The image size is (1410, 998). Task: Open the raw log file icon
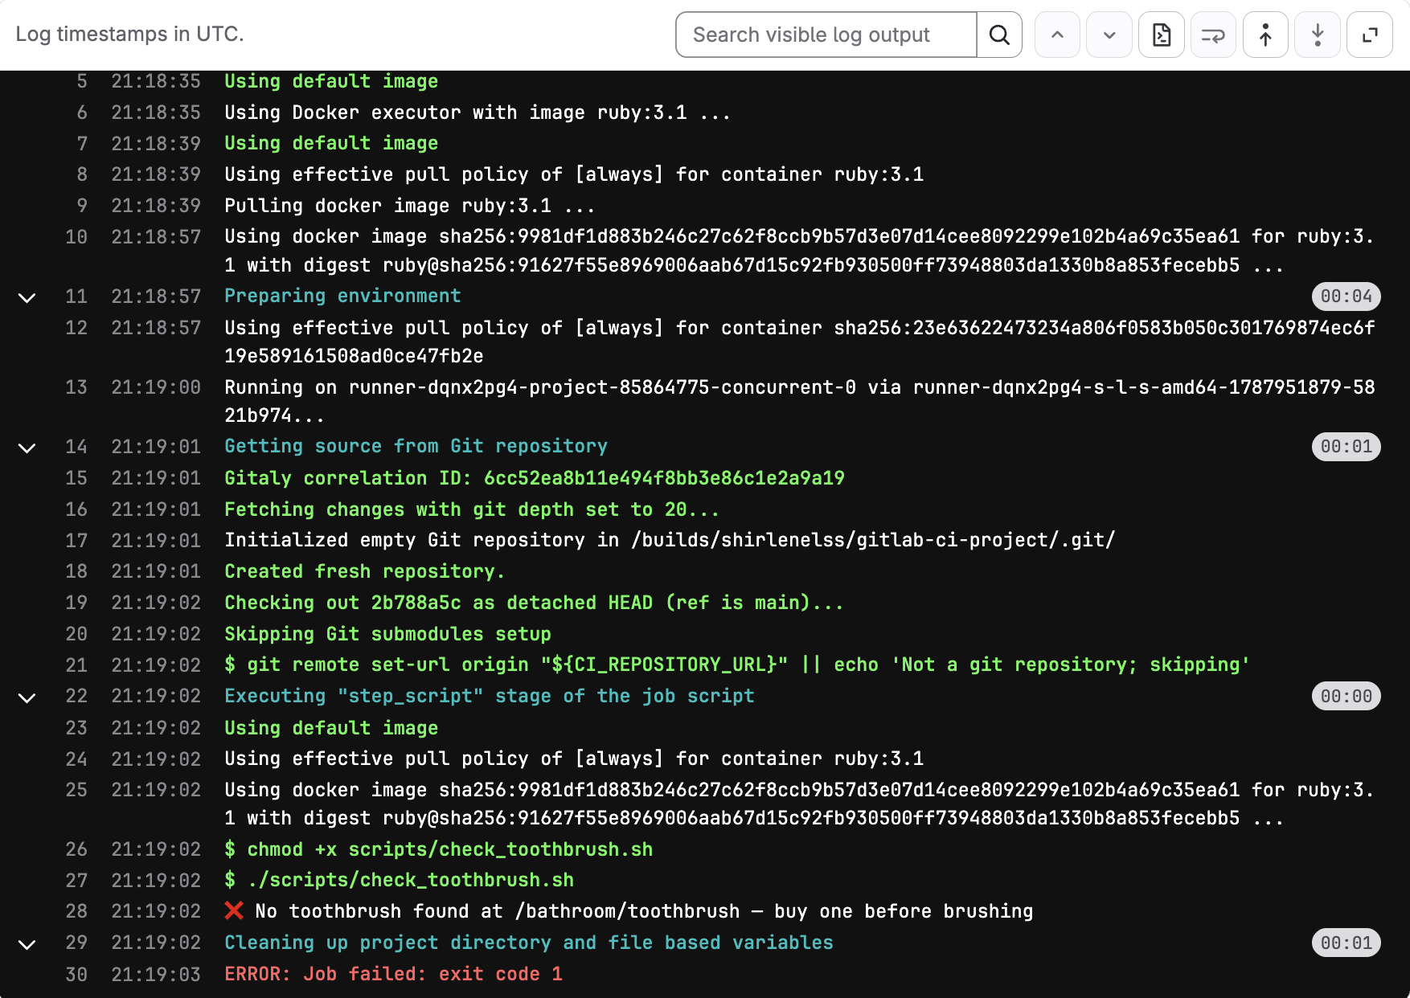1162,35
